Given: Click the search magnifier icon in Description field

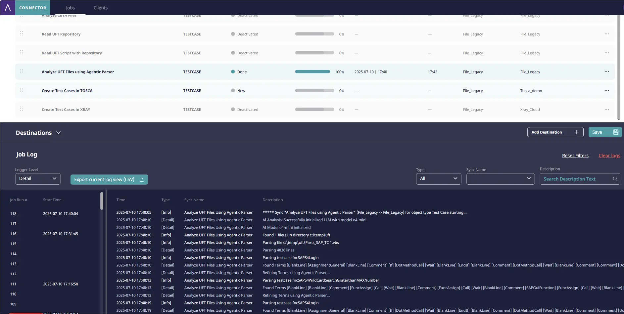Looking at the screenshot, I should [x=615, y=179].
